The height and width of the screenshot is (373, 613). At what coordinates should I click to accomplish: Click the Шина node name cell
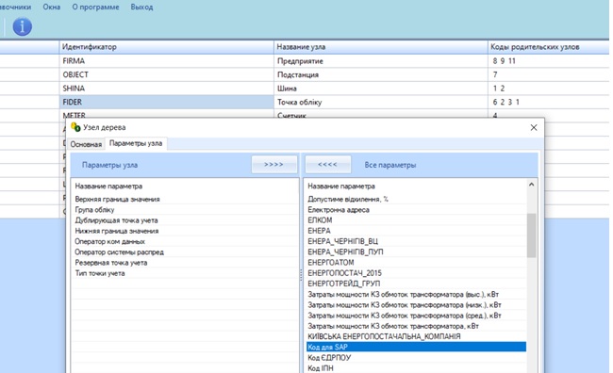(x=381, y=89)
